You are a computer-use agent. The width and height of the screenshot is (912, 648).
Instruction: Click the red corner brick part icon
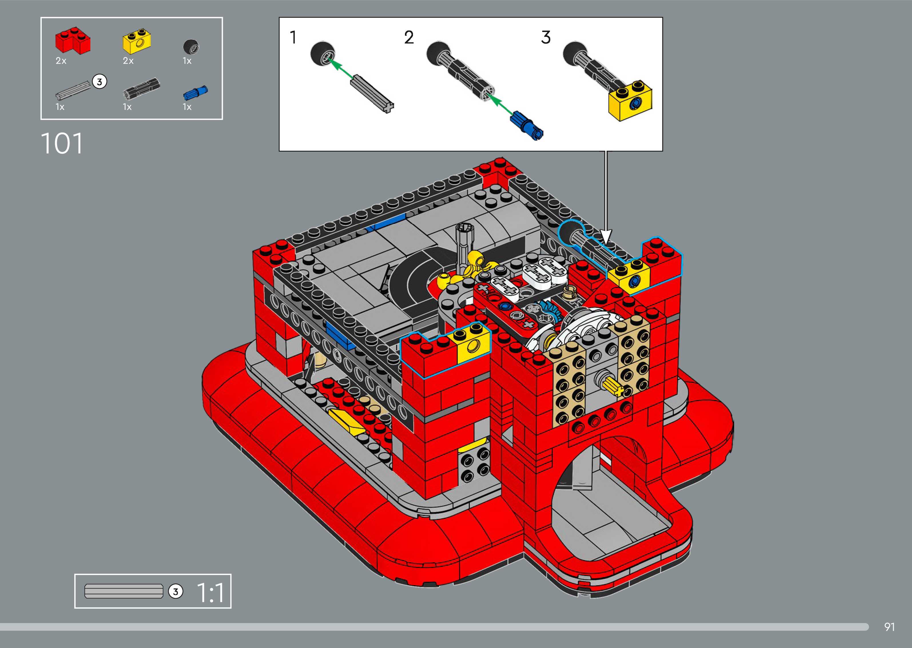(73, 41)
